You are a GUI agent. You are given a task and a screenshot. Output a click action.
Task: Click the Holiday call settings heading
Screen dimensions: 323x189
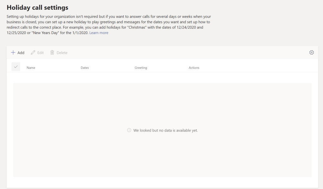click(x=37, y=7)
